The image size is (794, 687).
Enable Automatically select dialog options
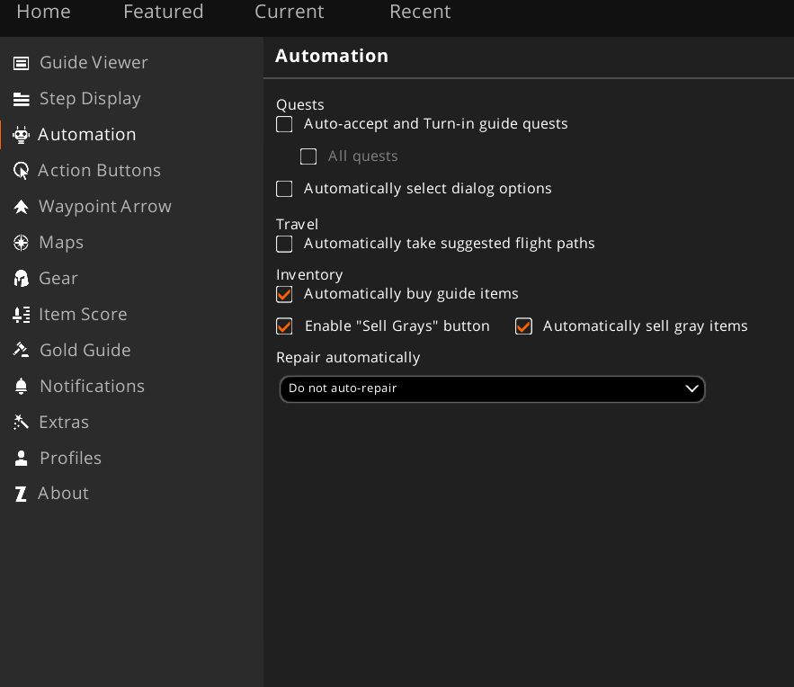click(284, 189)
